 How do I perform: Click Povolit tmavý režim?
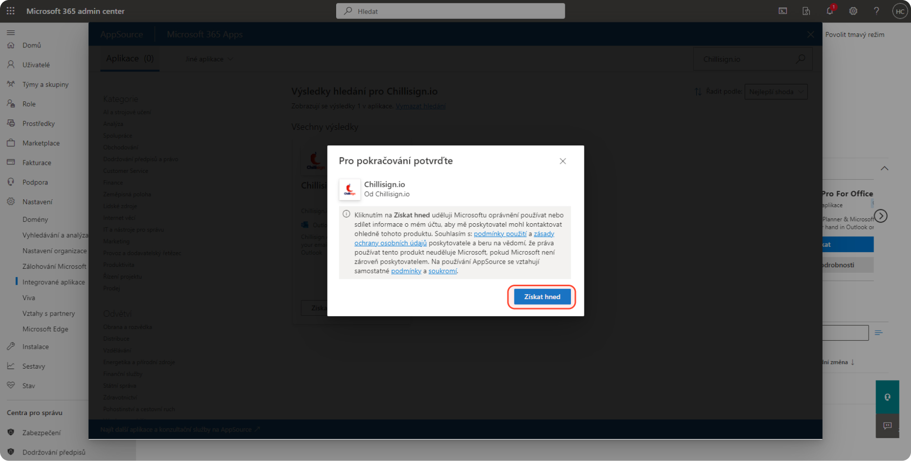pos(855,34)
